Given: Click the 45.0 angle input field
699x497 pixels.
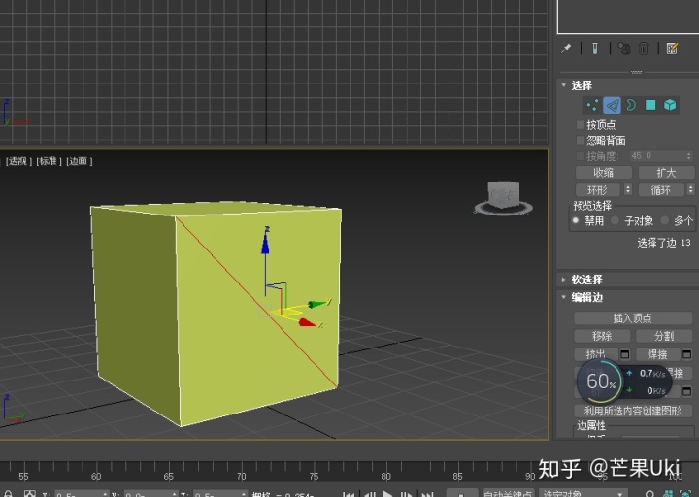Looking at the screenshot, I should click(x=657, y=156).
